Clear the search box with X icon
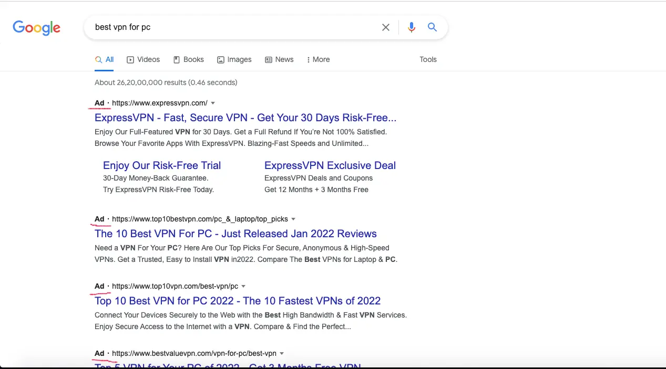 click(386, 27)
